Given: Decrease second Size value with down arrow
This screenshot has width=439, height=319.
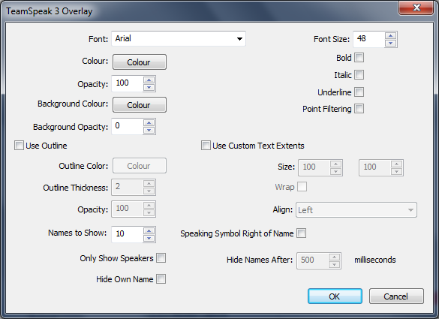Looking at the screenshot, I should point(396,171).
